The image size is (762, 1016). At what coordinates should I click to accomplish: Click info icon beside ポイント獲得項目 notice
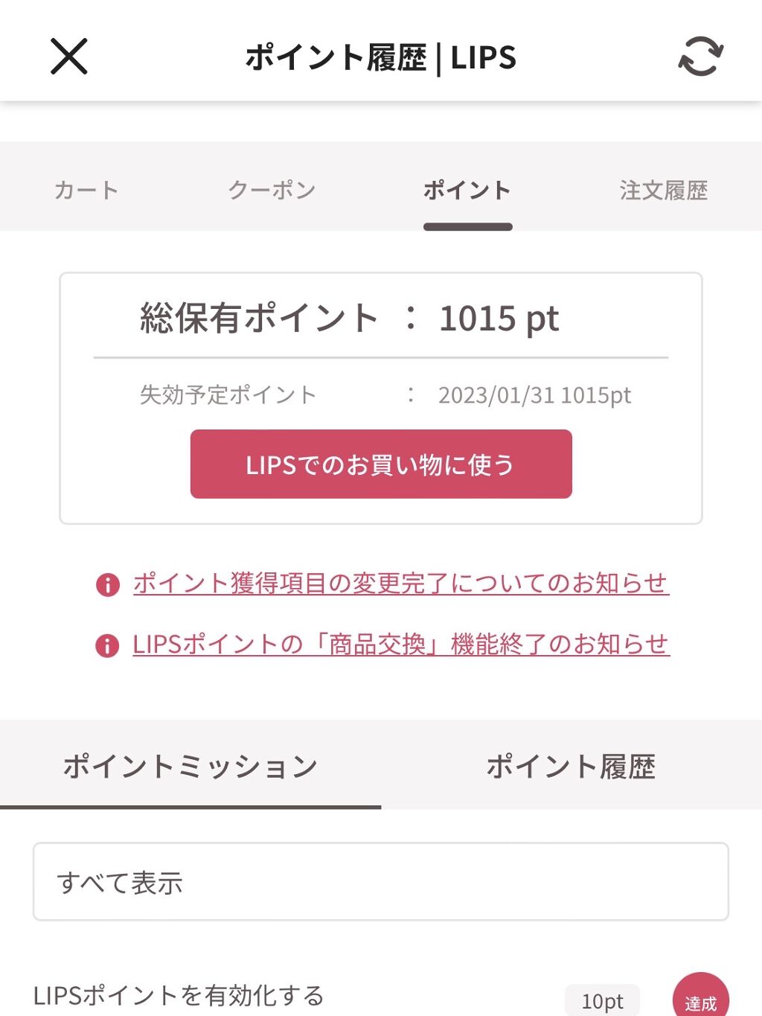[108, 584]
